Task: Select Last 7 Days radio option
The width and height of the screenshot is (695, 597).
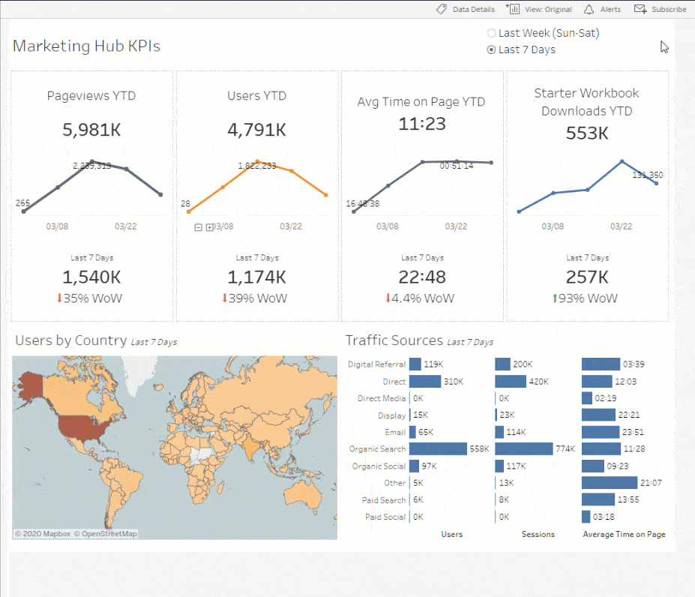Action: click(x=491, y=49)
